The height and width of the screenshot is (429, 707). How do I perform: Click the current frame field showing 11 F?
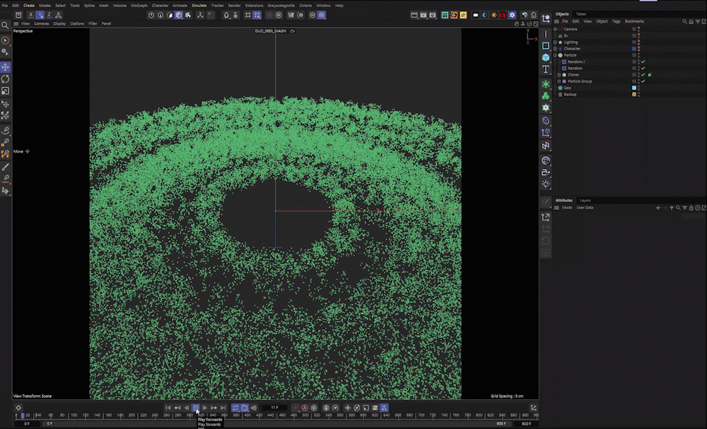pyautogui.click(x=274, y=408)
